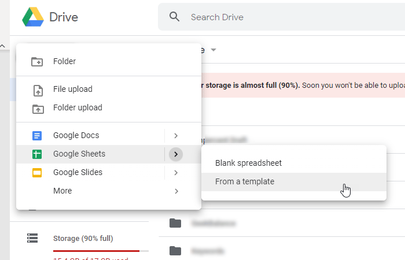
Task: Click the green Google Sheets icon
Action: (x=37, y=154)
